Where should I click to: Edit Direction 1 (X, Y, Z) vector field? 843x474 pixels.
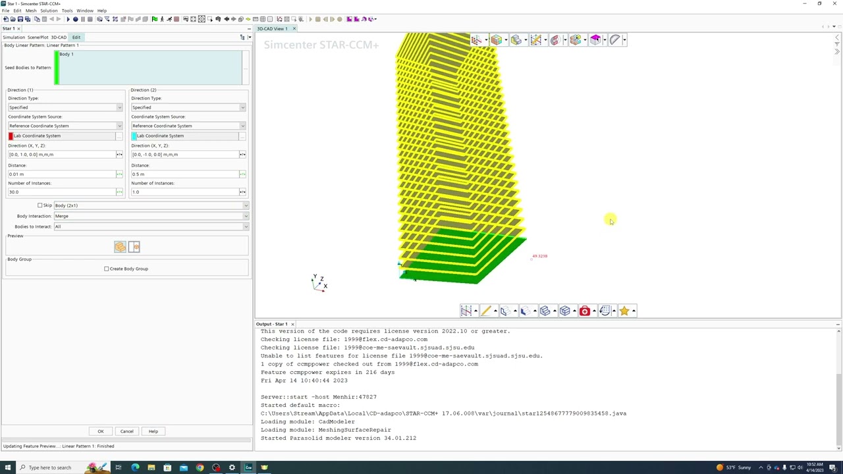[62, 155]
